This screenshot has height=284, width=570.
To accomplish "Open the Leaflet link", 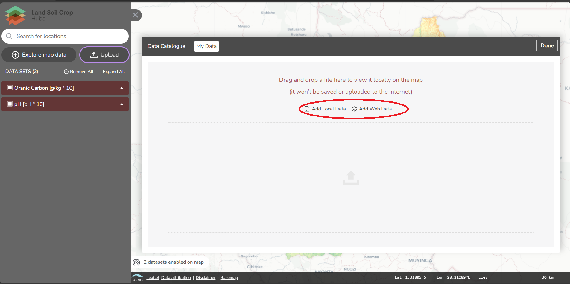I will click(153, 278).
